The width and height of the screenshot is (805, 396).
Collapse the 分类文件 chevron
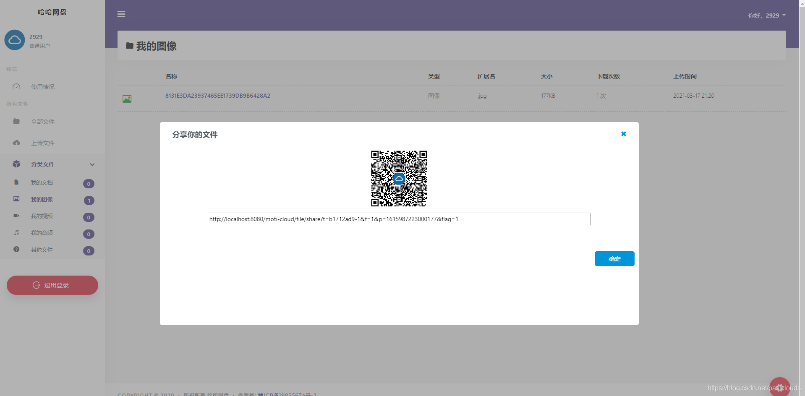[x=92, y=164]
